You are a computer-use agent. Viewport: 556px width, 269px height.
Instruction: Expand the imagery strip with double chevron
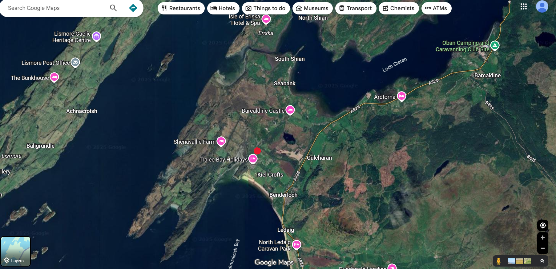542,261
